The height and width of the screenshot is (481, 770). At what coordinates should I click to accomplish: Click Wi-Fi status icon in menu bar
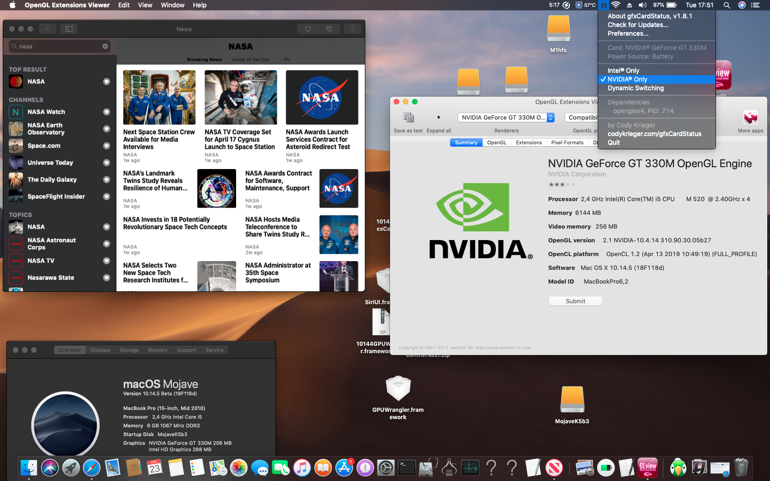tap(616, 5)
